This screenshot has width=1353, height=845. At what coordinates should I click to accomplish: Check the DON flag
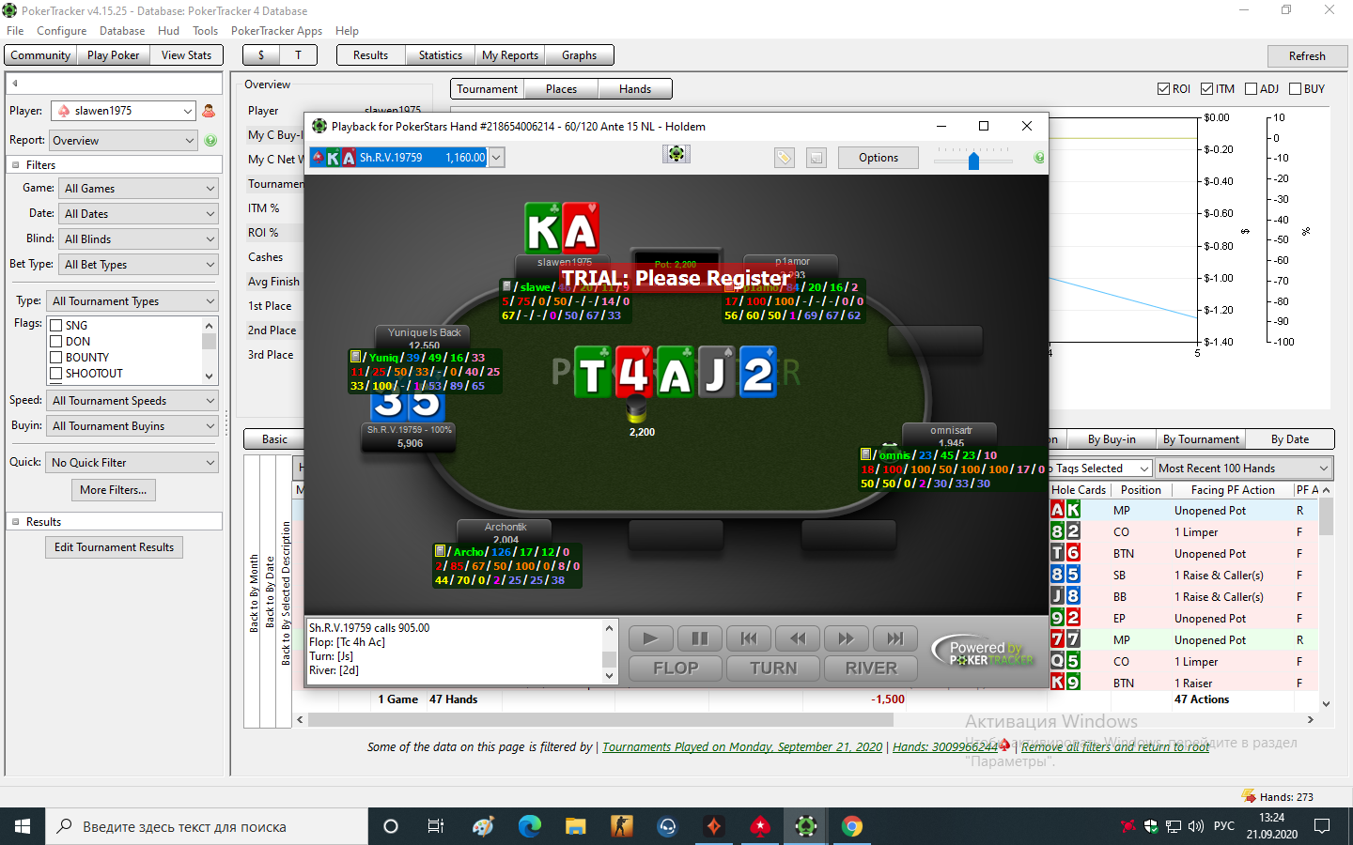point(56,342)
